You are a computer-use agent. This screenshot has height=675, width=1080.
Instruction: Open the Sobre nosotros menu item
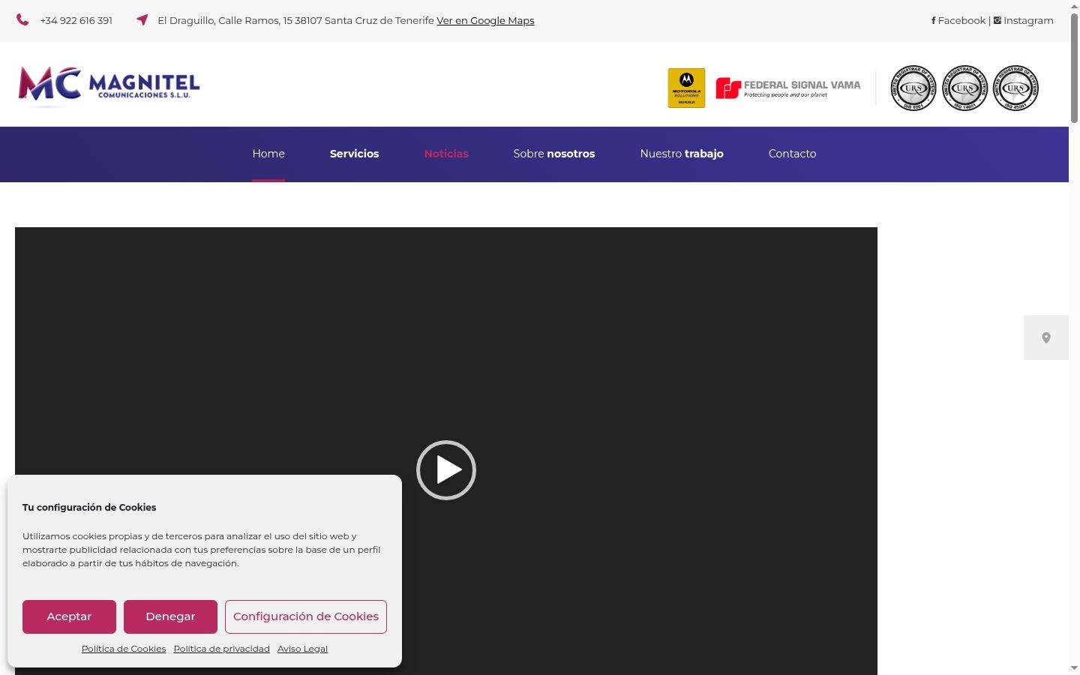pyautogui.click(x=554, y=154)
